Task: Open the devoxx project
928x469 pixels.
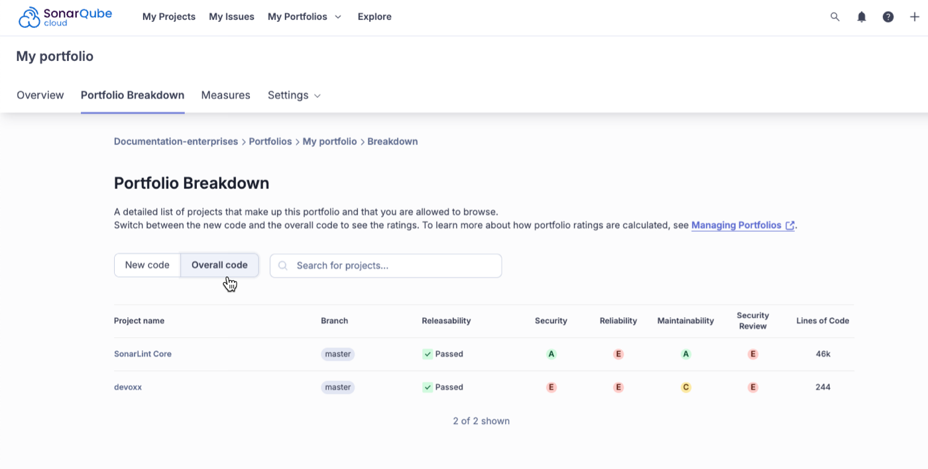Action: tap(127, 387)
